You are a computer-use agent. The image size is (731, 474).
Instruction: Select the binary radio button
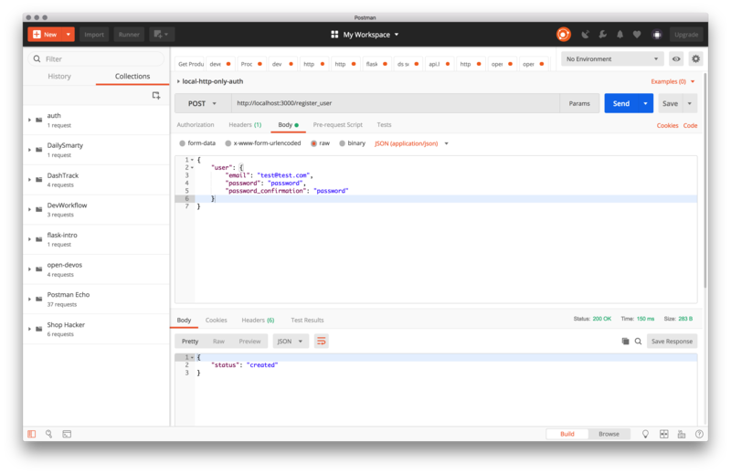[x=342, y=143]
